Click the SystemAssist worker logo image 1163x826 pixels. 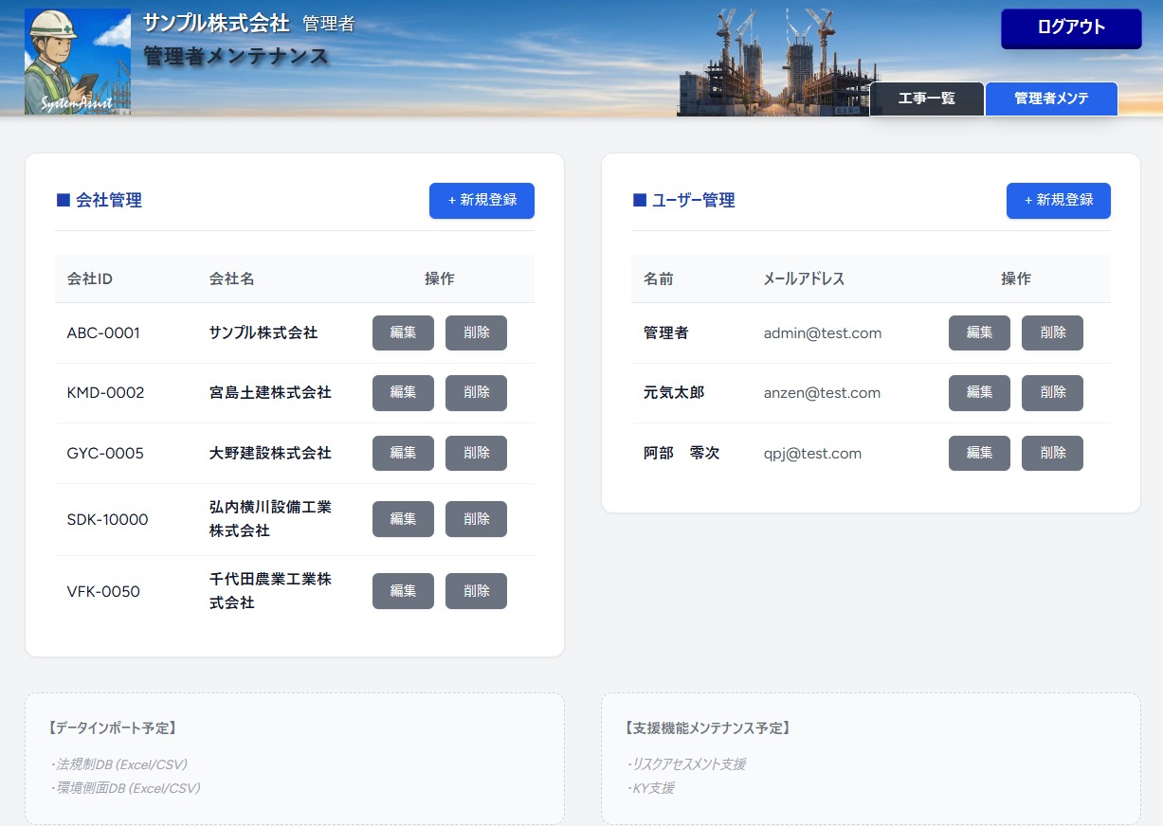coord(78,62)
